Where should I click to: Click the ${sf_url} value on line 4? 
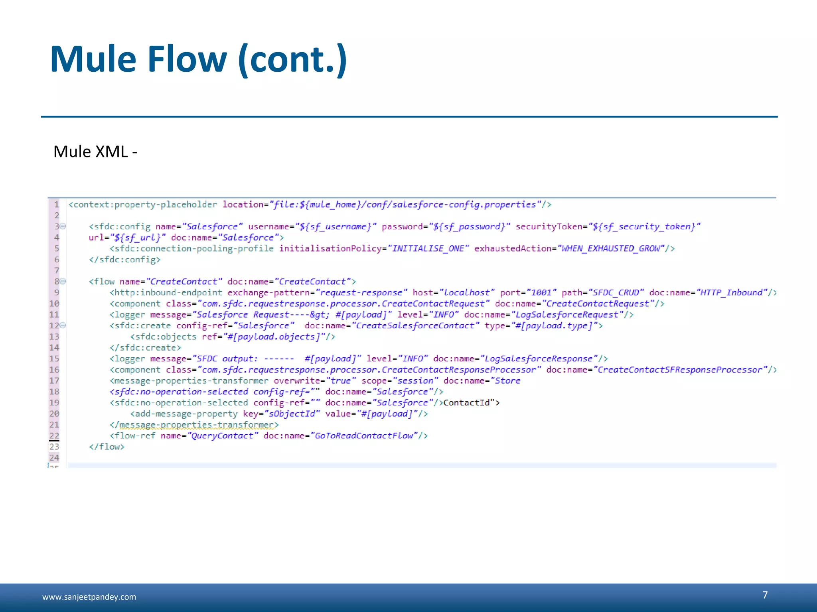(x=138, y=237)
